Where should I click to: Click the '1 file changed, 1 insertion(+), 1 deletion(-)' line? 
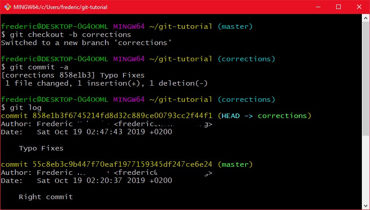106,83
